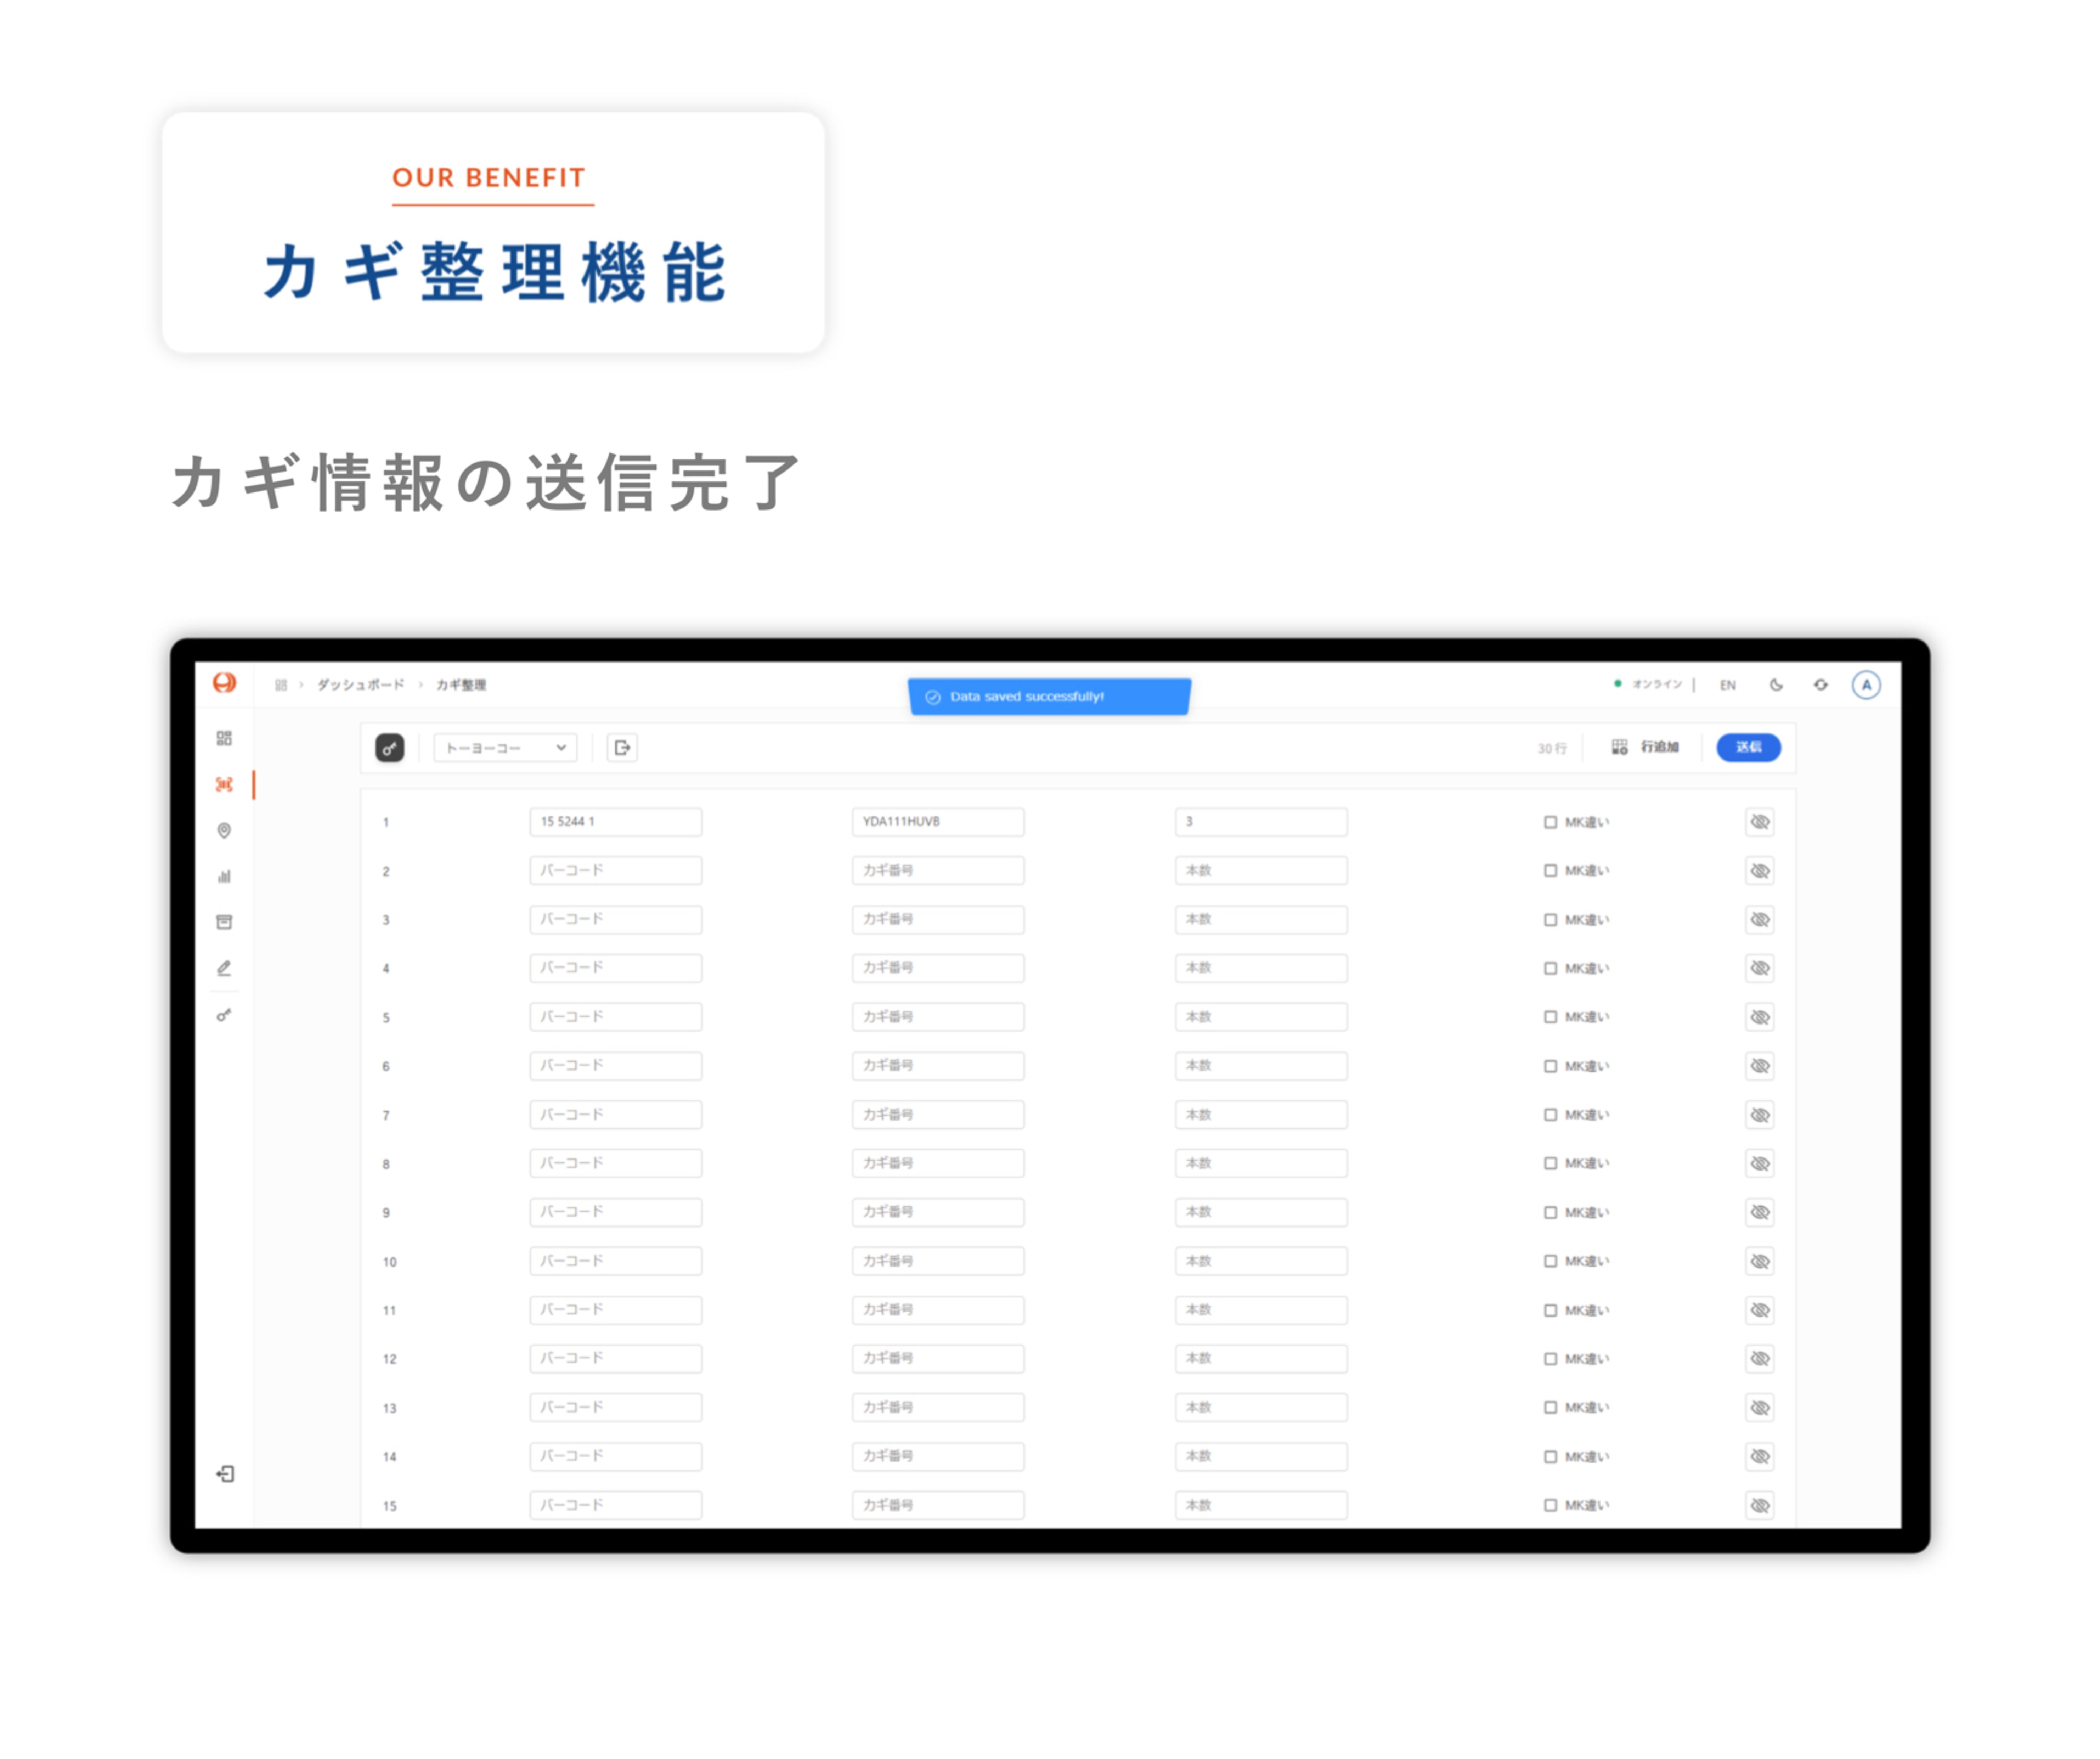This screenshot has height=1759, width=2100.
Task: Check MK違い checkbox in row 1
Action: 1550,822
